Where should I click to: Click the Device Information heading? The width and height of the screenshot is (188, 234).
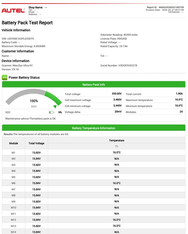coord(16,61)
